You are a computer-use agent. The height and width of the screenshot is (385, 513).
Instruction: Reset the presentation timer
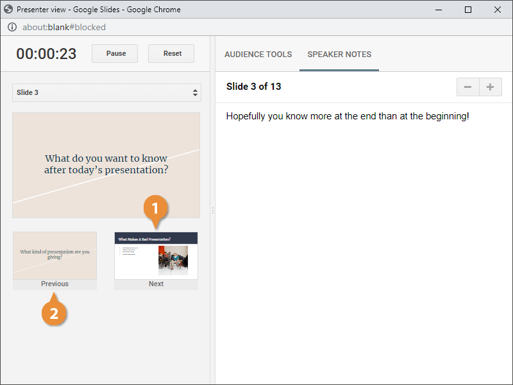click(171, 53)
